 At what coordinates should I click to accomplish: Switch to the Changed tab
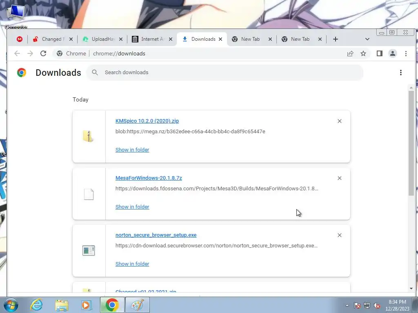53,39
